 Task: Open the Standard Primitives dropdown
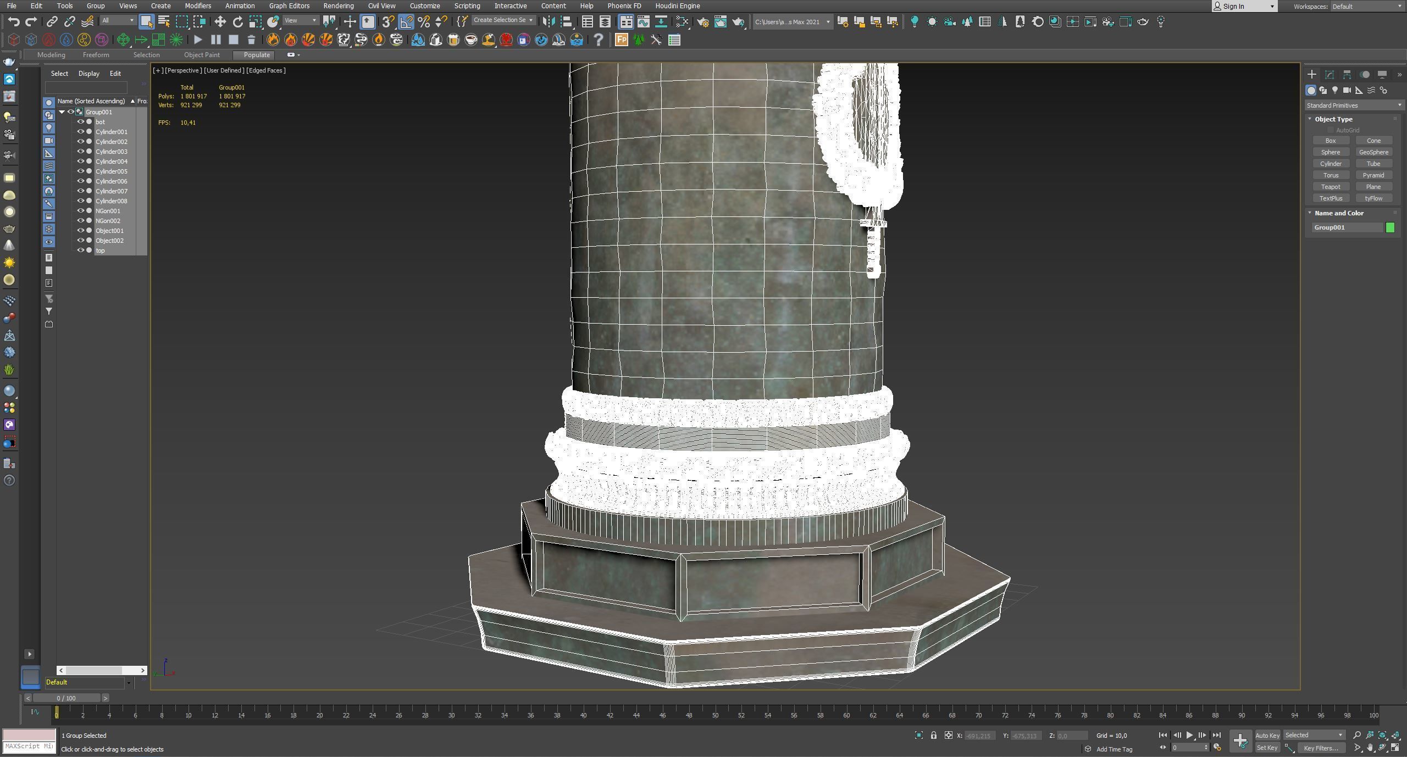click(1354, 105)
